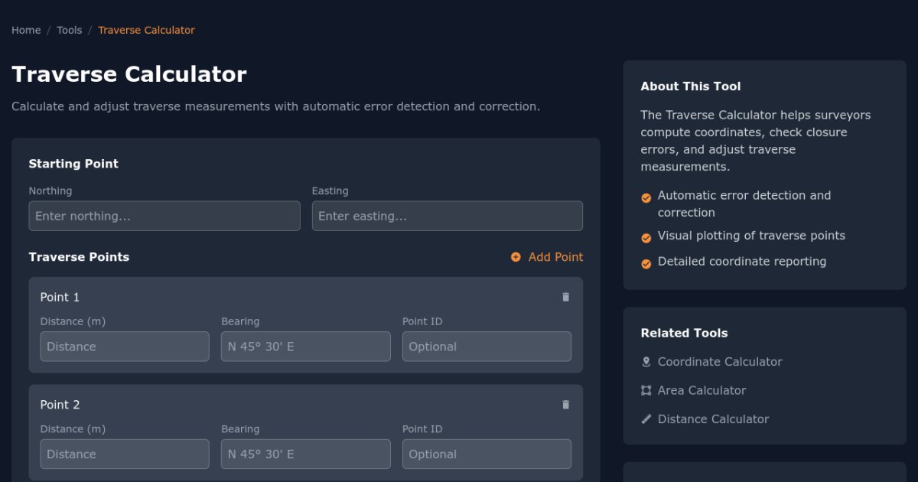Click Point 1 Bearing field
Image resolution: width=918 pixels, height=482 pixels.
305,347
